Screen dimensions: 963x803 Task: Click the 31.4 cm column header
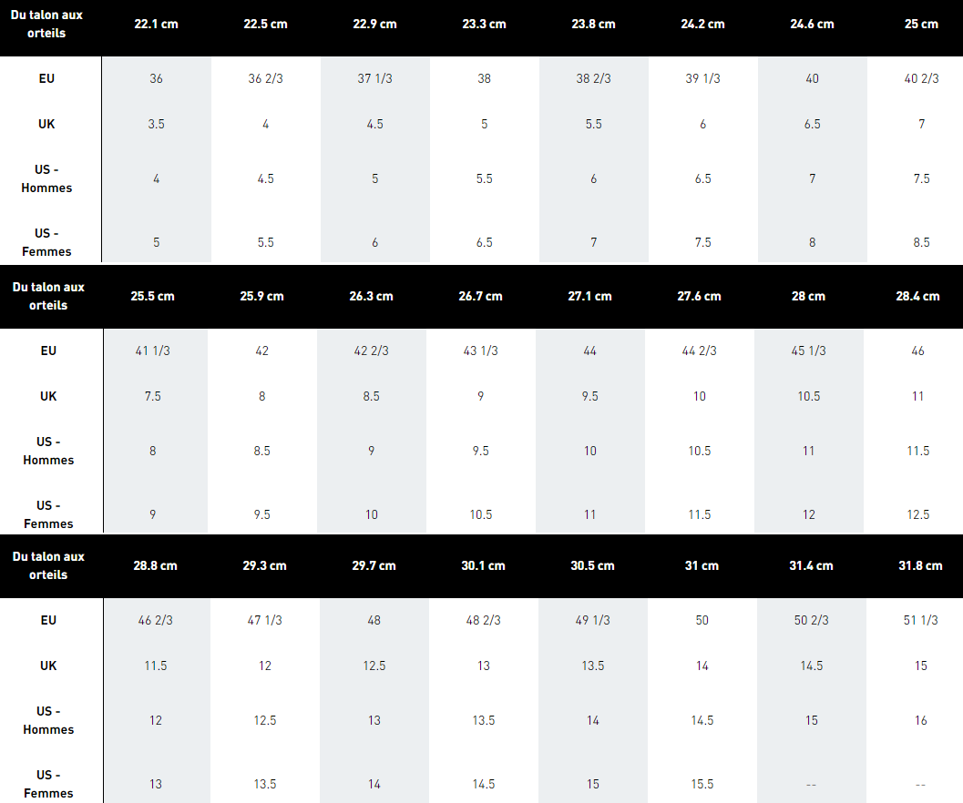(811, 565)
